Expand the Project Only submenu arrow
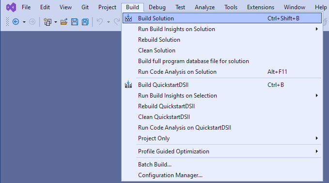Image resolution: width=329 pixels, height=183 pixels. (x=316, y=138)
